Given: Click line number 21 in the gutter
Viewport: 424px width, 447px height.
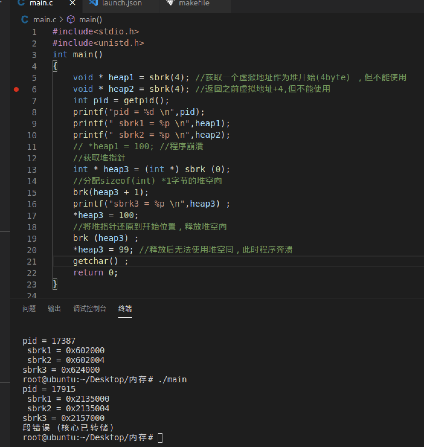Looking at the screenshot, I should [x=32, y=261].
